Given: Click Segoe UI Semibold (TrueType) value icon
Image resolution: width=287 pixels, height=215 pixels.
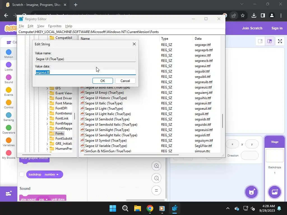Looking at the screenshot, I should (x=82, y=119).
